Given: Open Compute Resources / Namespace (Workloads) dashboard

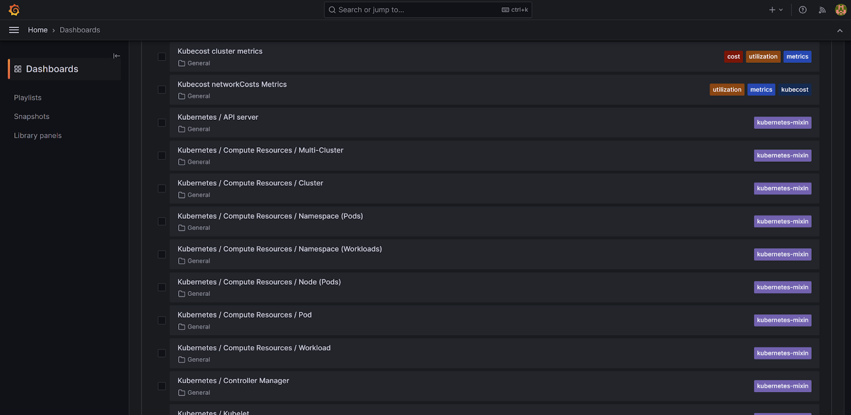Looking at the screenshot, I should pos(280,249).
